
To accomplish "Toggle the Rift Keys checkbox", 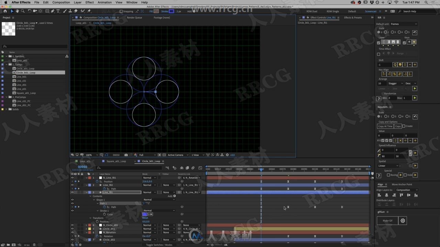I will coord(404,43).
